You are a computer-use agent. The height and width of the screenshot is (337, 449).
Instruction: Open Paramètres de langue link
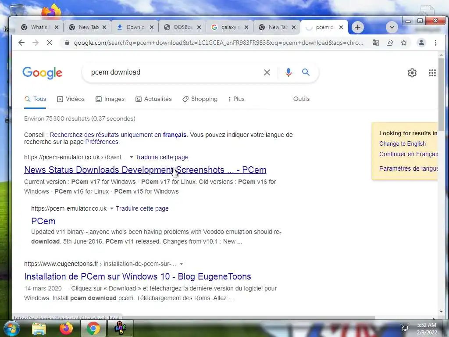pyautogui.click(x=408, y=168)
